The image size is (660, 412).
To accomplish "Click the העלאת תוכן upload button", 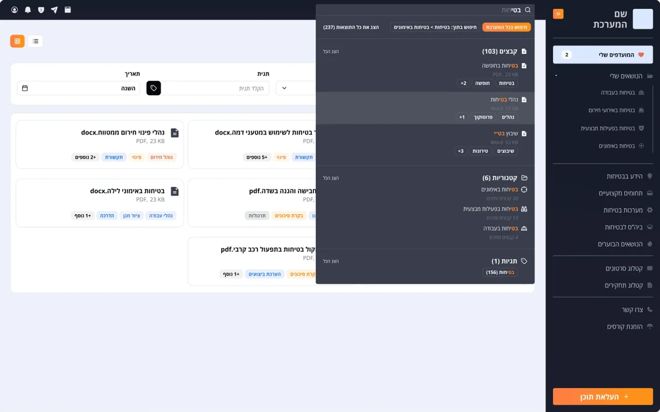I will pyautogui.click(x=603, y=396).
